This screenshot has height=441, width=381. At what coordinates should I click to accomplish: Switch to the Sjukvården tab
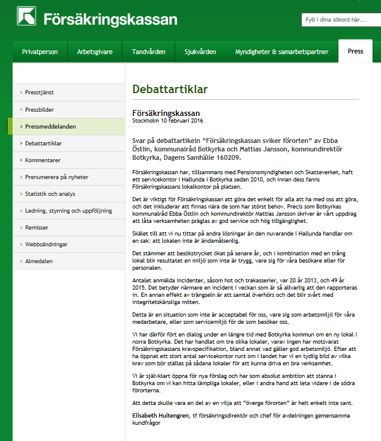[x=200, y=52]
